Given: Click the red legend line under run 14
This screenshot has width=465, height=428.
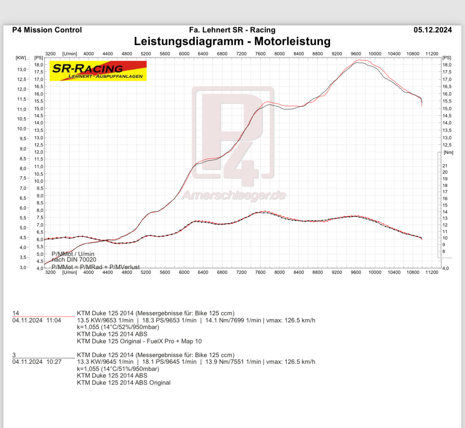Looking at the screenshot, I should click(x=44, y=316).
